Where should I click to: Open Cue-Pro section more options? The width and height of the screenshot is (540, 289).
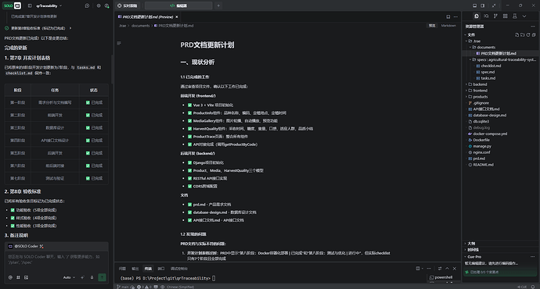[x=533, y=257]
